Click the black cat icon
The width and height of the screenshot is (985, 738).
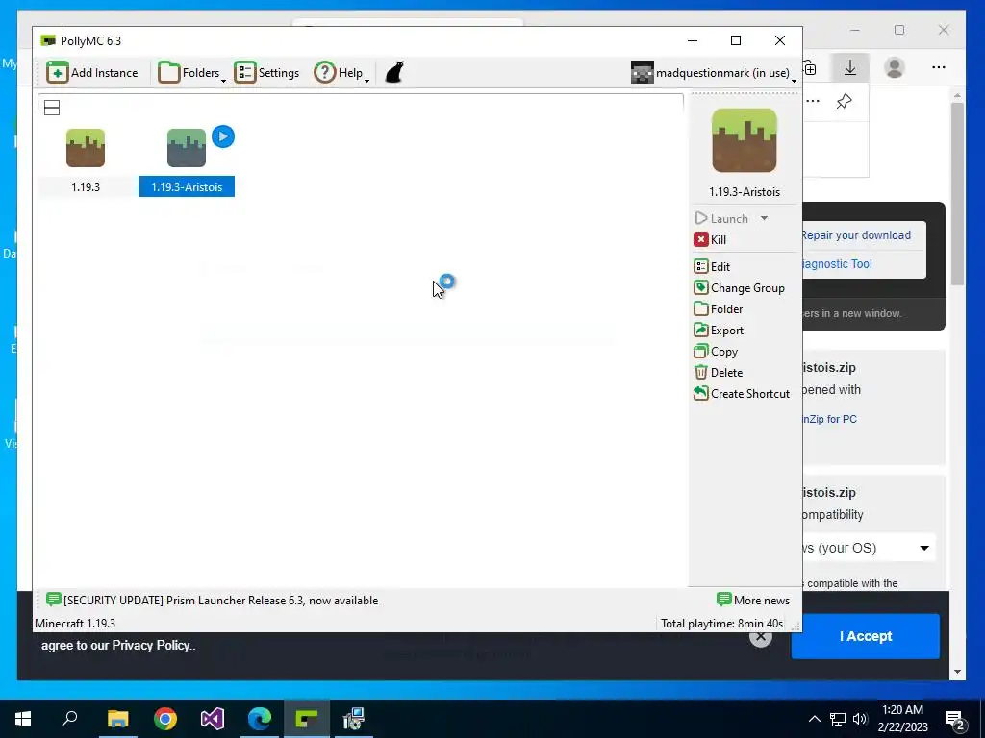(393, 72)
